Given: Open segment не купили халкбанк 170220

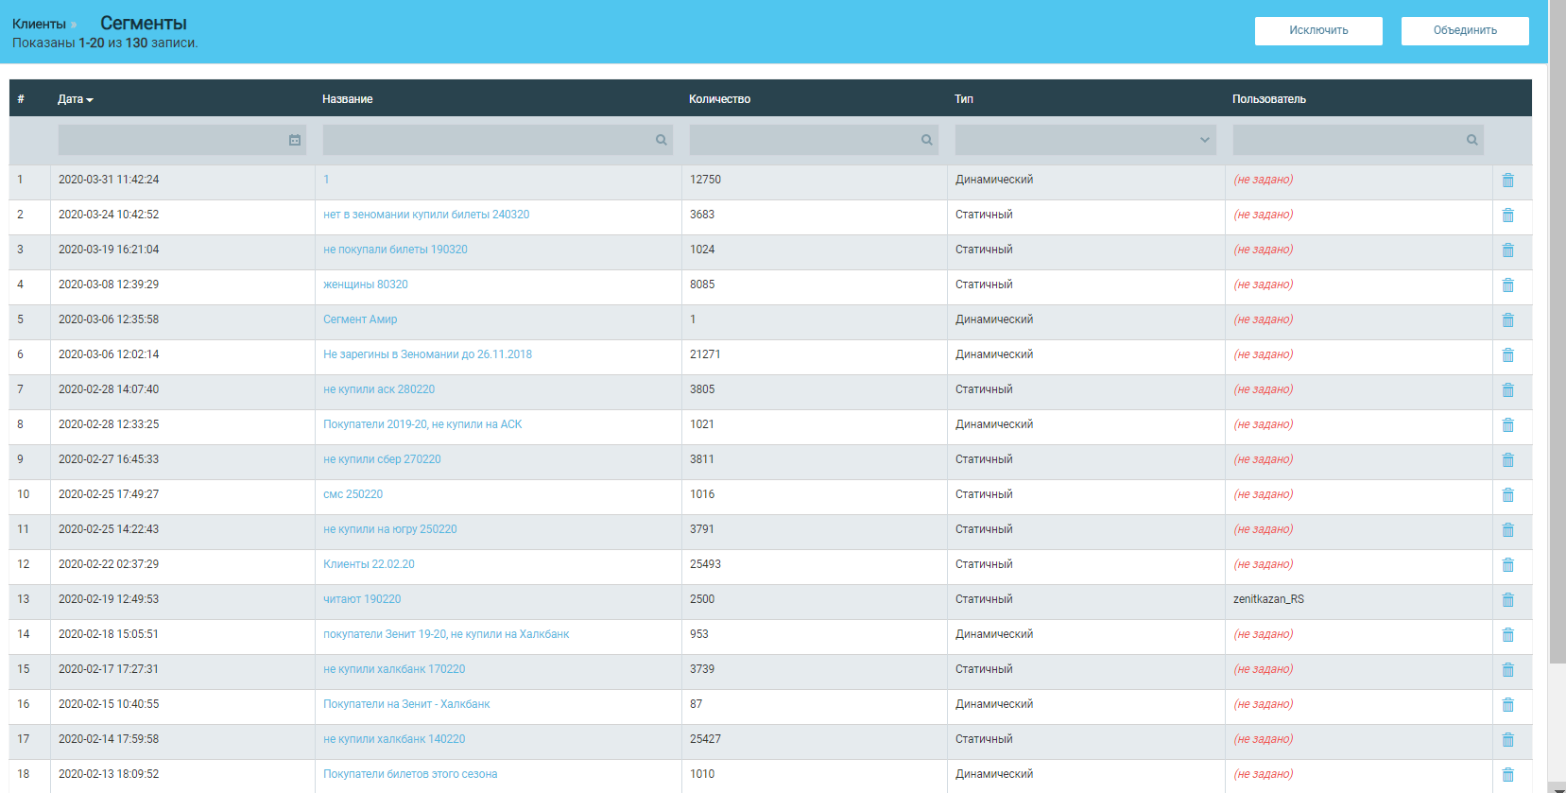Looking at the screenshot, I should click(x=394, y=669).
